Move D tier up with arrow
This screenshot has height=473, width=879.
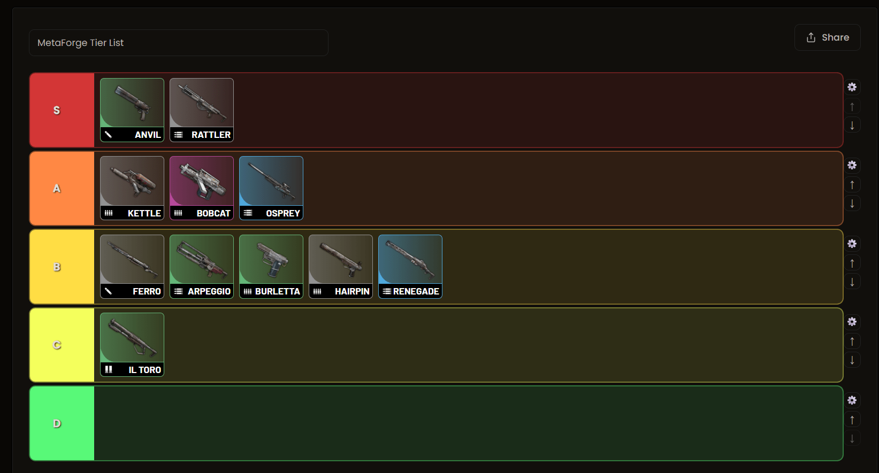point(852,420)
